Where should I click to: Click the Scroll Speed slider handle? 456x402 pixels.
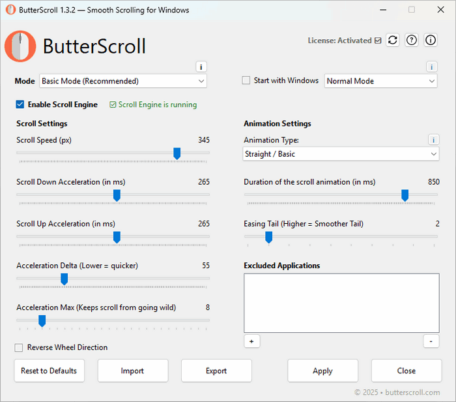click(x=177, y=153)
